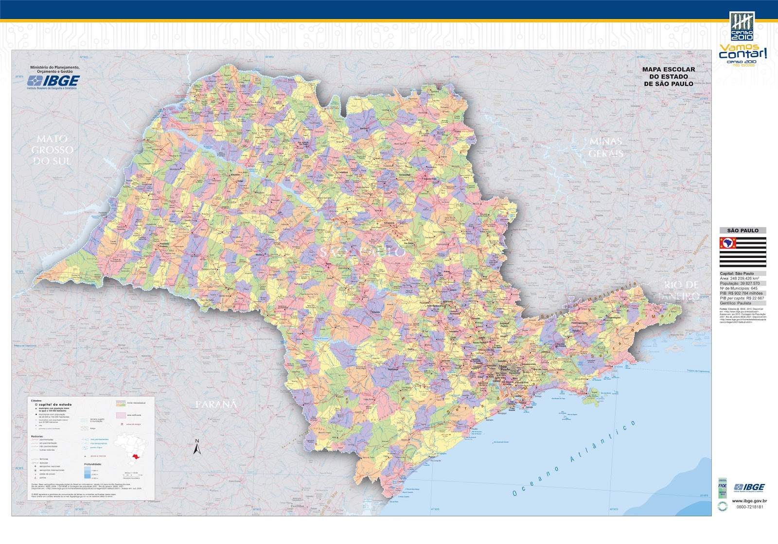Click the blue Profundidade depth gradient scale
Viewport: 778px width, 544px height.
[87, 473]
